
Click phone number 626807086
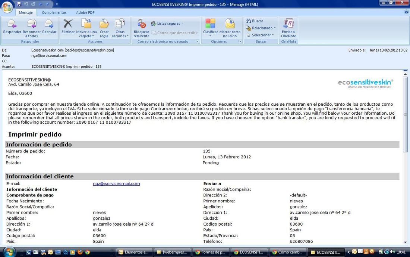tap(301, 241)
